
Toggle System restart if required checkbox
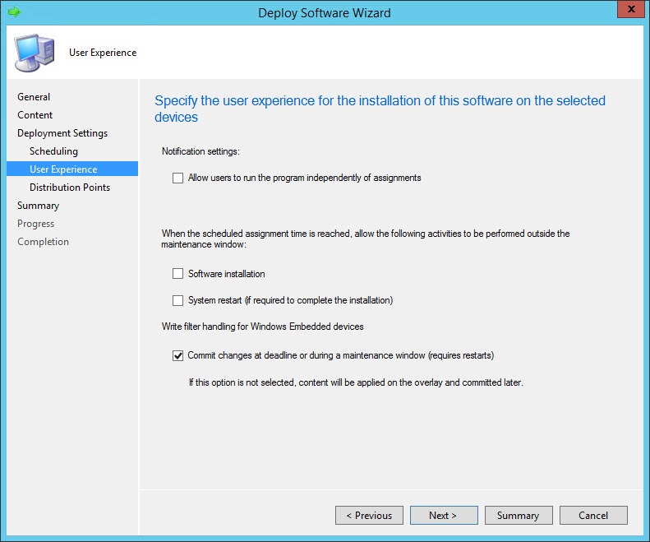coord(178,300)
